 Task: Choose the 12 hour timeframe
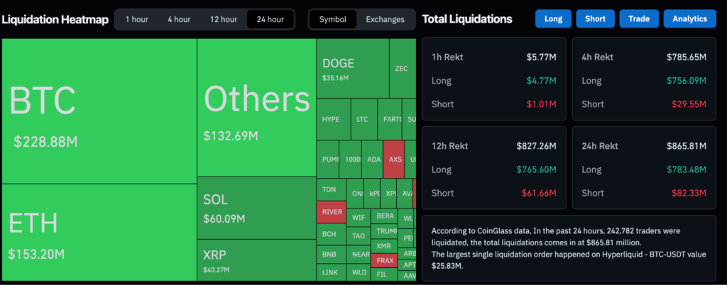pyautogui.click(x=224, y=19)
